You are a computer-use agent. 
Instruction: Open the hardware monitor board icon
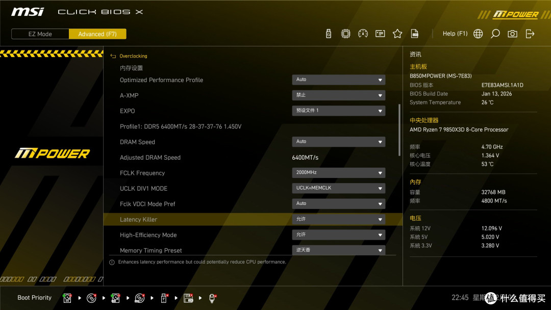pyautogui.click(x=380, y=34)
